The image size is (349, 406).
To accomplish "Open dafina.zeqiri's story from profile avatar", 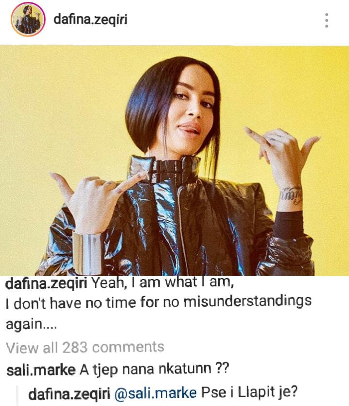I will point(28,19).
